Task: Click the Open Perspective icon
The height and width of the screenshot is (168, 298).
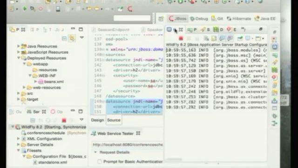Action: (161, 19)
